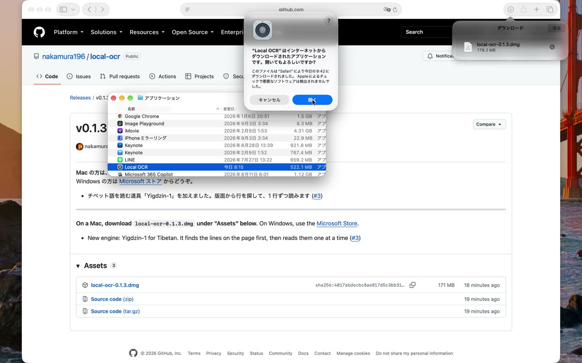Click the Safari share icon

coord(523,9)
